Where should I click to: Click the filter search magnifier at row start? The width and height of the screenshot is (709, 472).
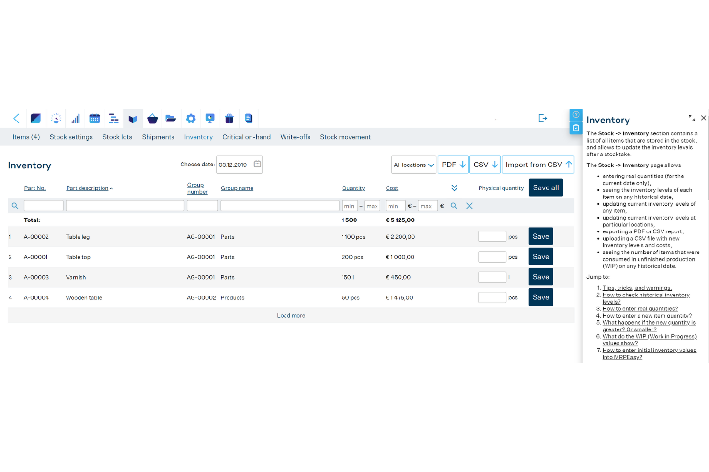(15, 206)
